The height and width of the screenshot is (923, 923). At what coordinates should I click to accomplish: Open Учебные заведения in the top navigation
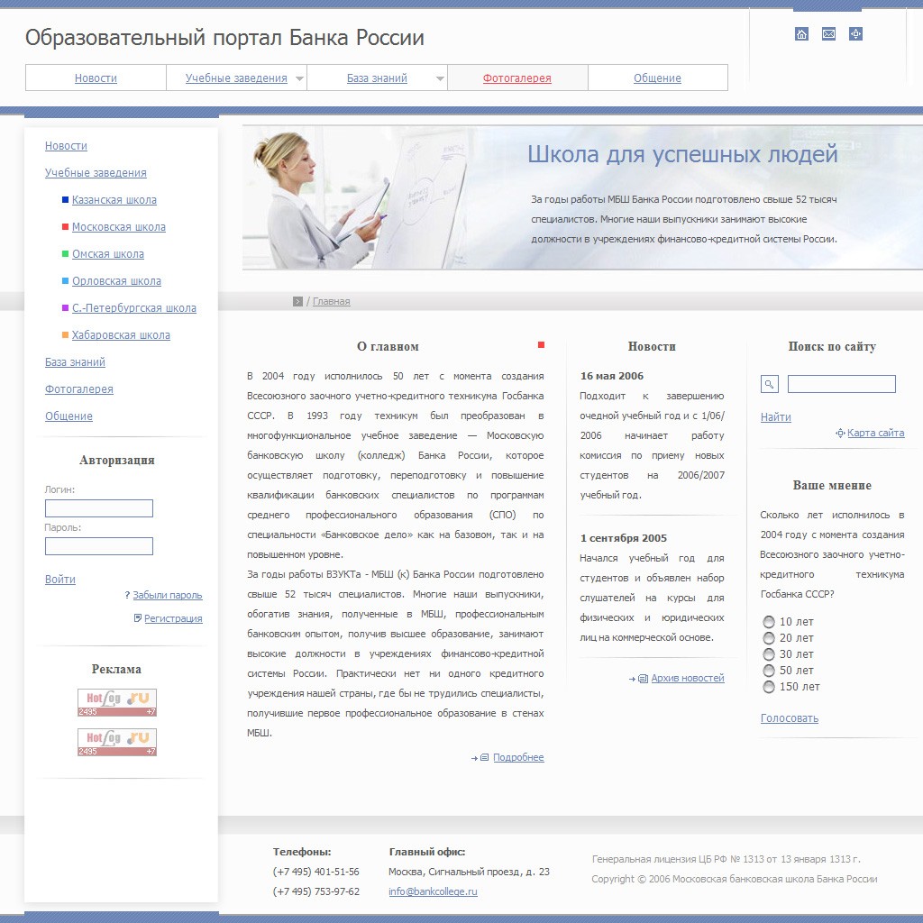tap(236, 78)
